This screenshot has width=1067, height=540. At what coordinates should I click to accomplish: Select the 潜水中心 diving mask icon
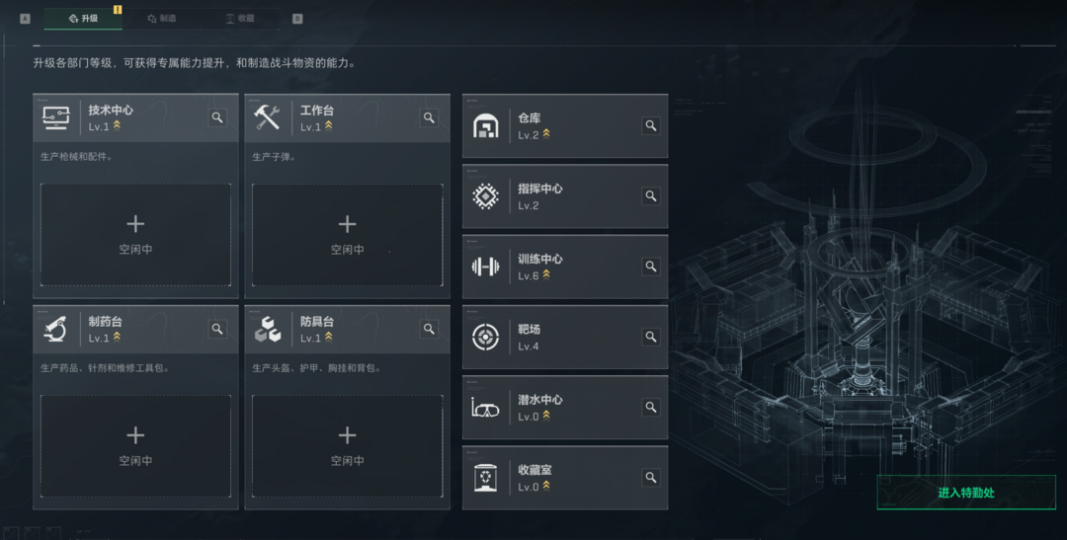pyautogui.click(x=485, y=408)
